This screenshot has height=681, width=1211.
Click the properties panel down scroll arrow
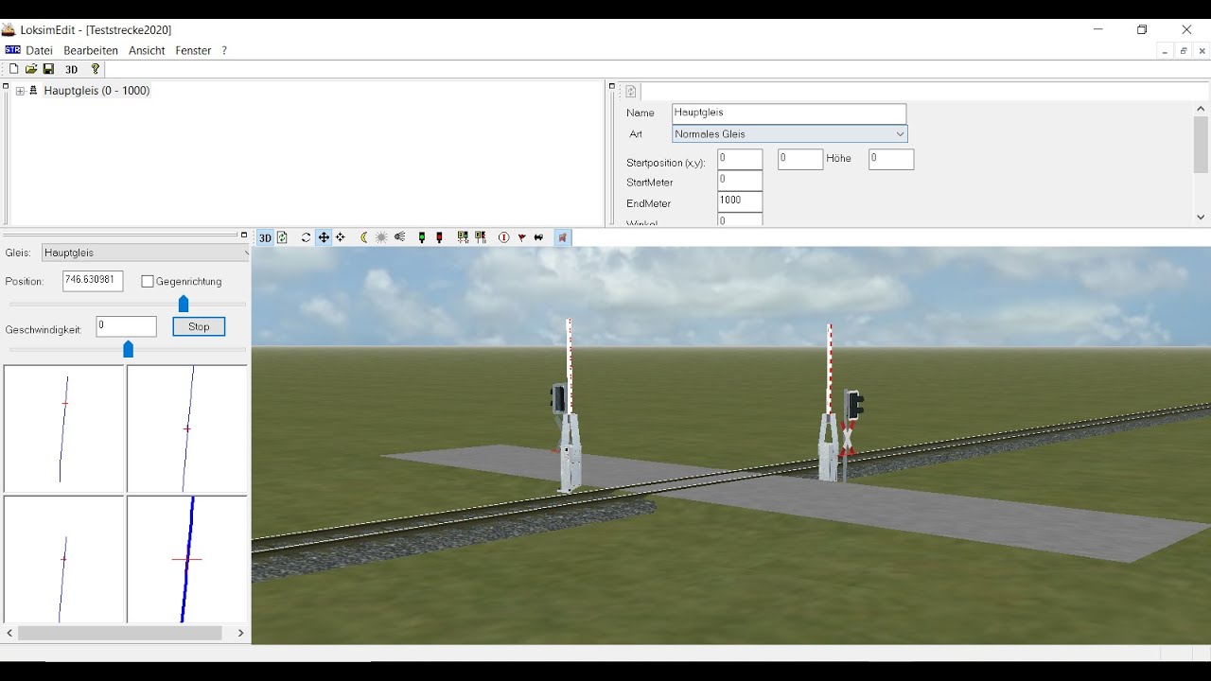click(x=1201, y=218)
